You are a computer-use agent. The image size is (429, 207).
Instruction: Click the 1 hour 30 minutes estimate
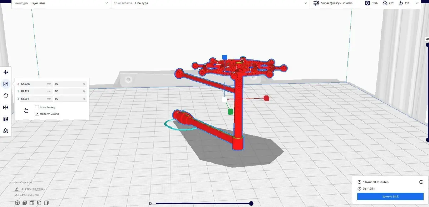pos(376,182)
